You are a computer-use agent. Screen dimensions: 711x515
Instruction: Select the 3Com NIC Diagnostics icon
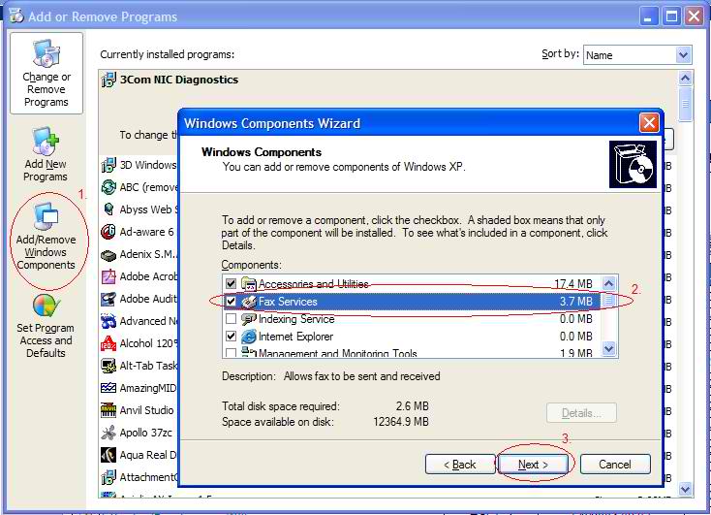(108, 80)
